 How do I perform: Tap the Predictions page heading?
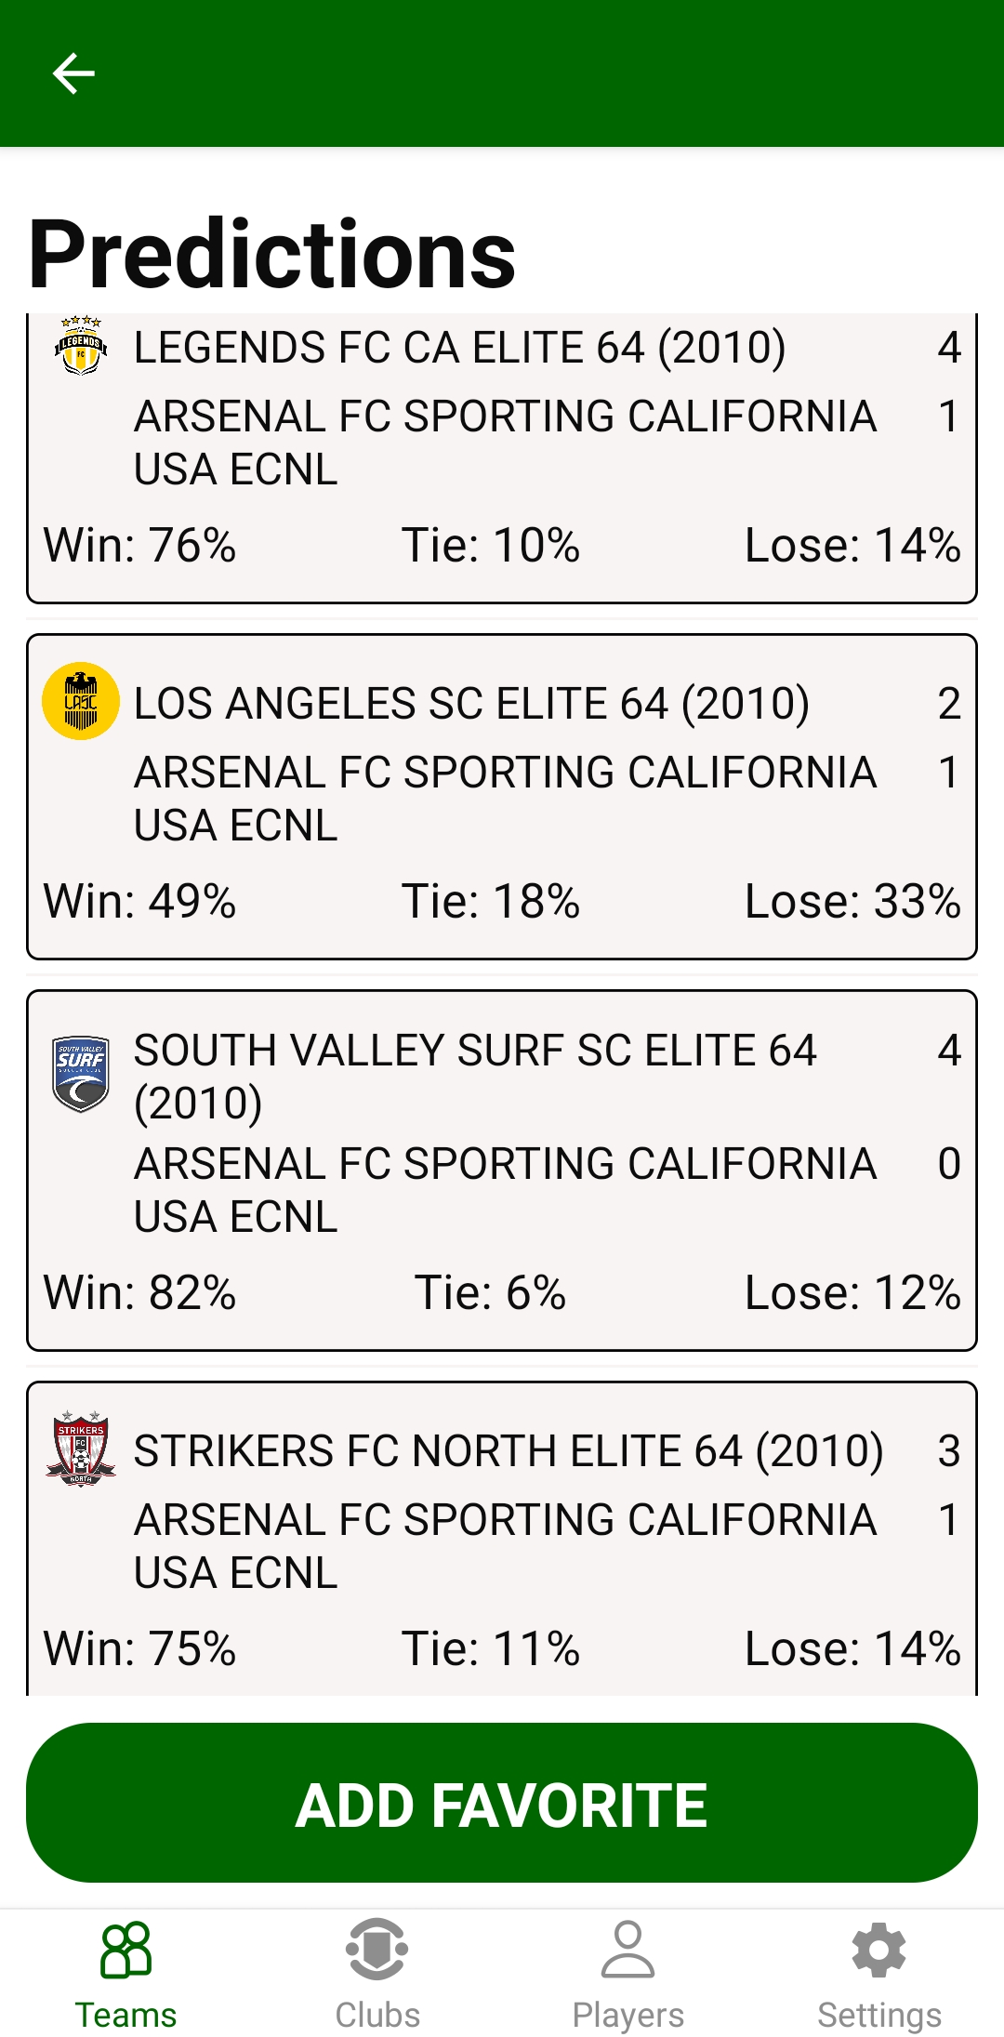click(272, 254)
